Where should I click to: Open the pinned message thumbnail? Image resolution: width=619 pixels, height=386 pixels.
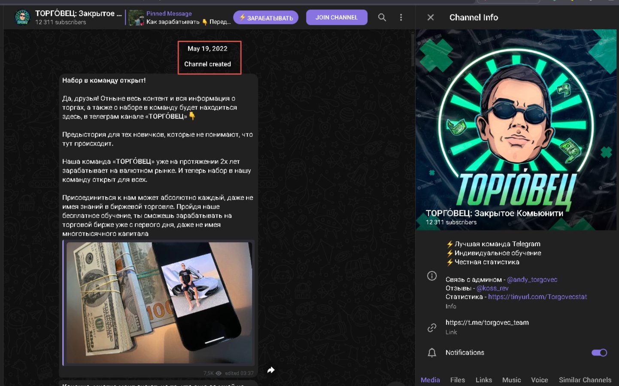[136, 18]
